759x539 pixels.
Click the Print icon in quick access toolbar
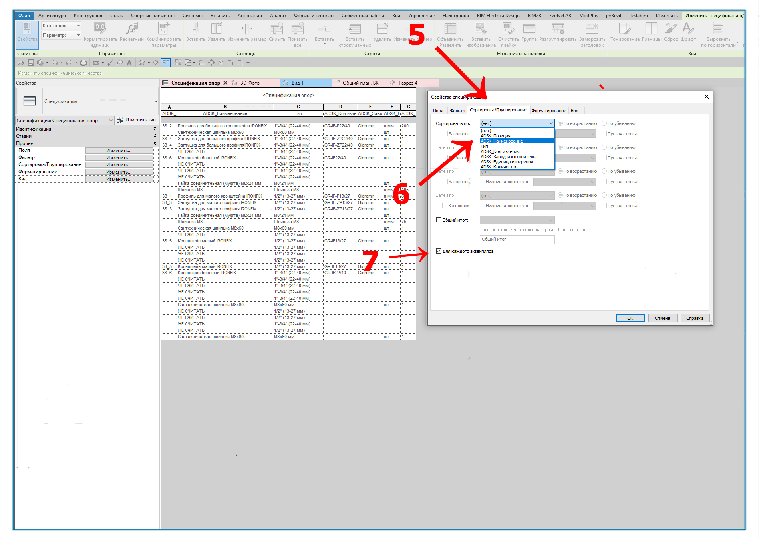tap(83, 63)
